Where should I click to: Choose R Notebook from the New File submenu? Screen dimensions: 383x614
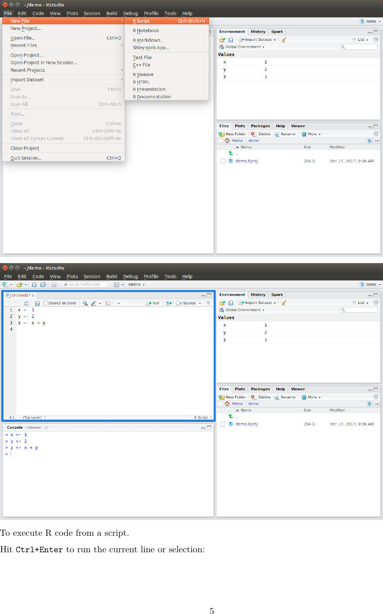[167, 30]
